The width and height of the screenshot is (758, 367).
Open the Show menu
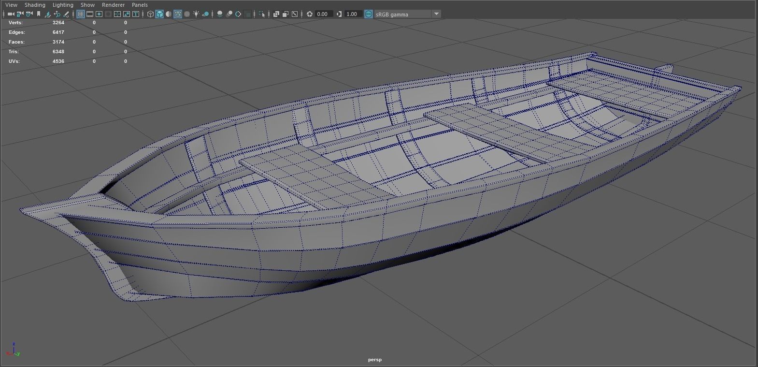(87, 5)
